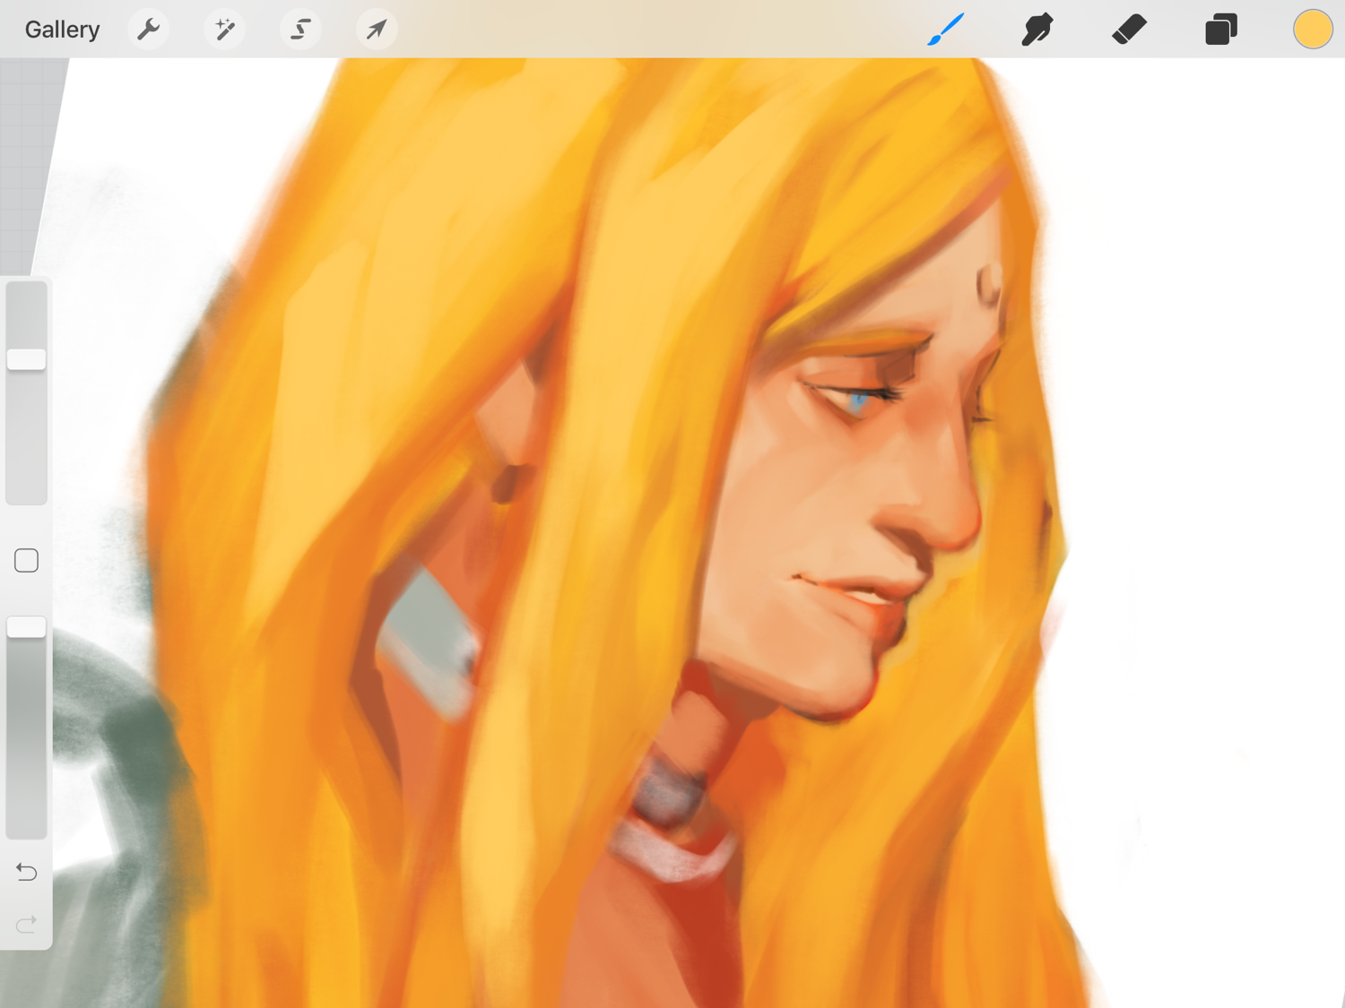Open the Adjustments magic wand menu
1345x1008 pixels.
[224, 30]
